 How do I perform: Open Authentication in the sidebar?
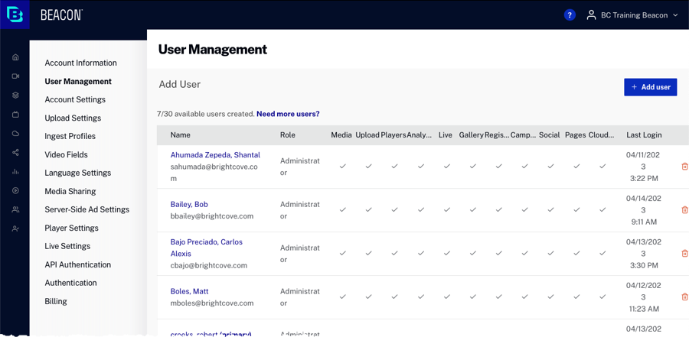70,283
